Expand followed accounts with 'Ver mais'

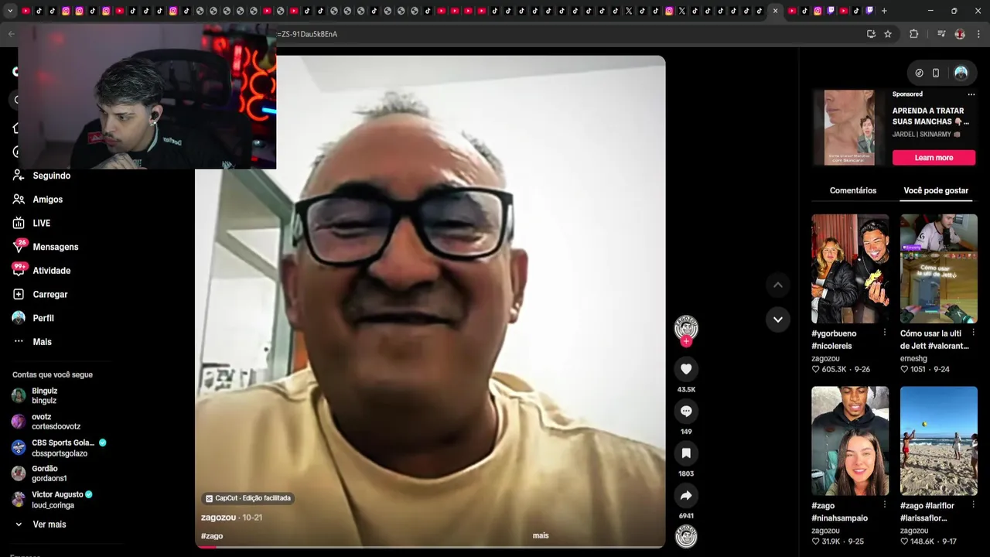[49, 525]
